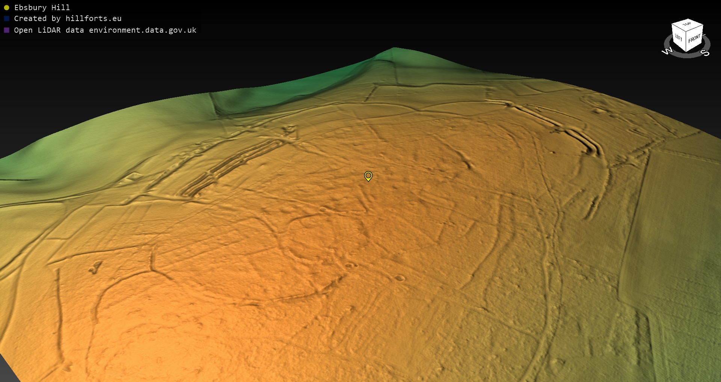Click the yellow dot beside Ebsbury Hill
721x382 pixels.
[6, 8]
